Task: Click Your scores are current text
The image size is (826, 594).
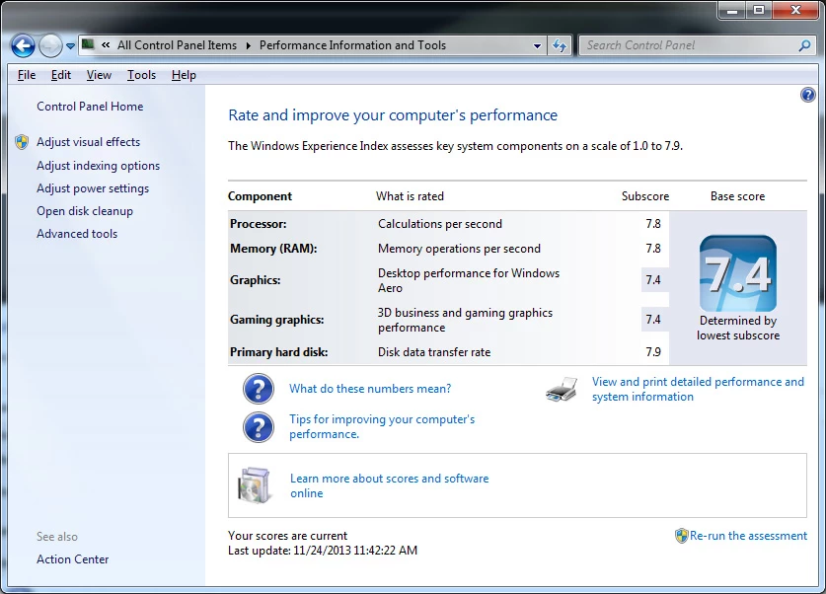Action: pyautogui.click(x=287, y=536)
